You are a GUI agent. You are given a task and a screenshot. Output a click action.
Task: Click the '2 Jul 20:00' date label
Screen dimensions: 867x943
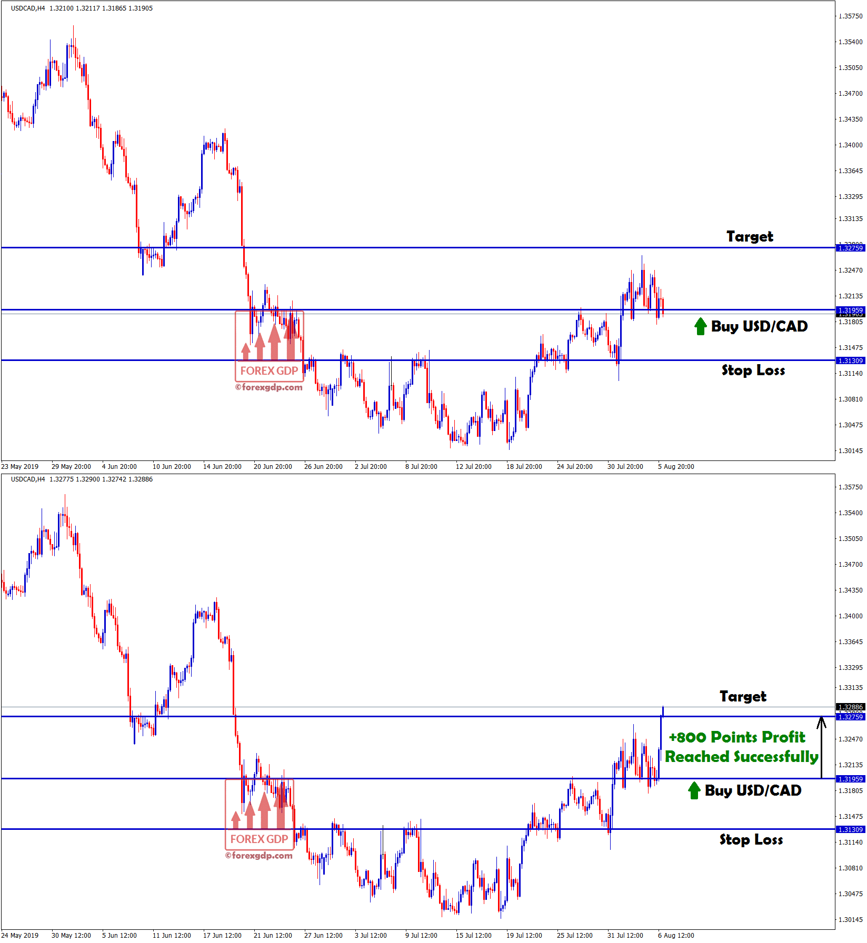click(x=371, y=467)
